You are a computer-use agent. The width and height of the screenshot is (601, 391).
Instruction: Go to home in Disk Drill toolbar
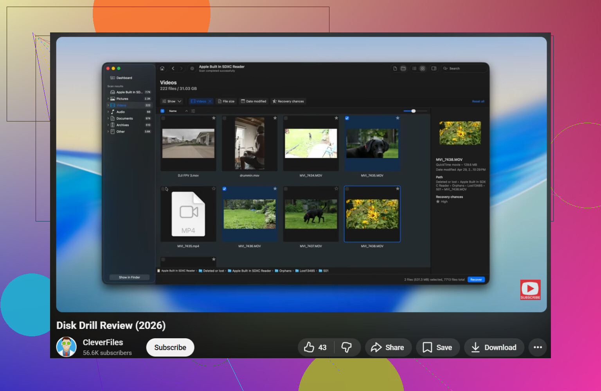click(162, 68)
